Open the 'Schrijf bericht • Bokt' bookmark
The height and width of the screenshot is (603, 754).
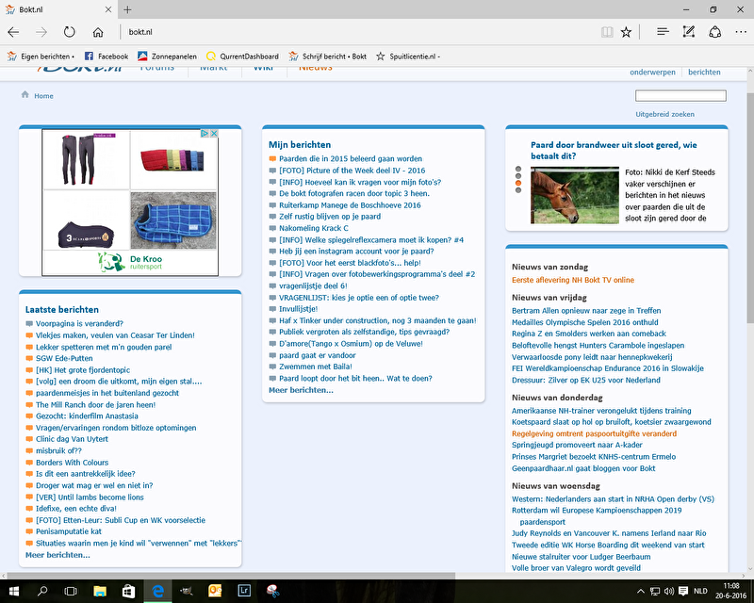[327, 57]
